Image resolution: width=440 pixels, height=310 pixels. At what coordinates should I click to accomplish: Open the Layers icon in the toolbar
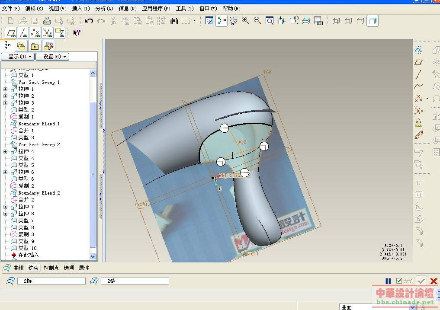(306, 21)
